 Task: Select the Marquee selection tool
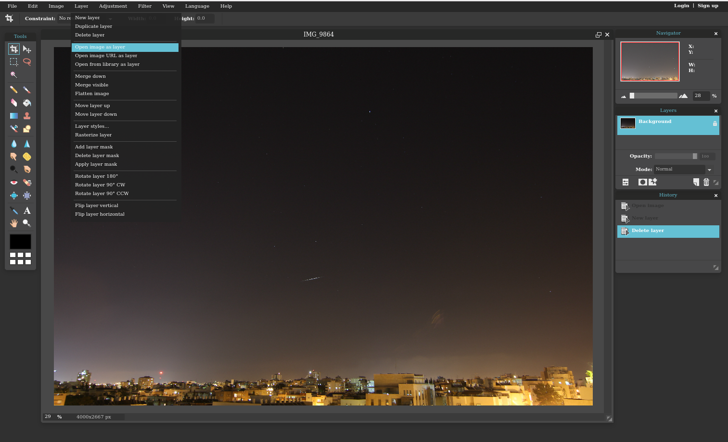tap(14, 62)
